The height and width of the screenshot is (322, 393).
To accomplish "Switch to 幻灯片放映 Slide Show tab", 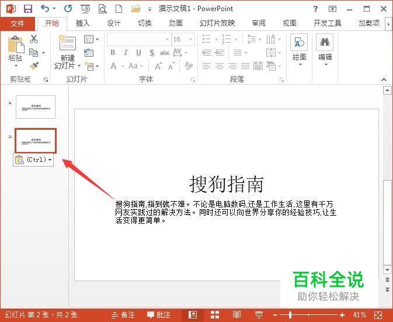I will coord(217,23).
